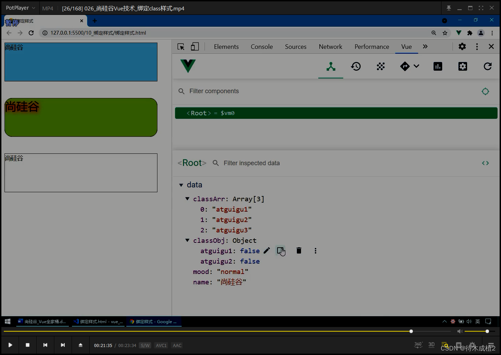Toggle 3D video mode
The width and height of the screenshot is (501, 355).
point(431,345)
